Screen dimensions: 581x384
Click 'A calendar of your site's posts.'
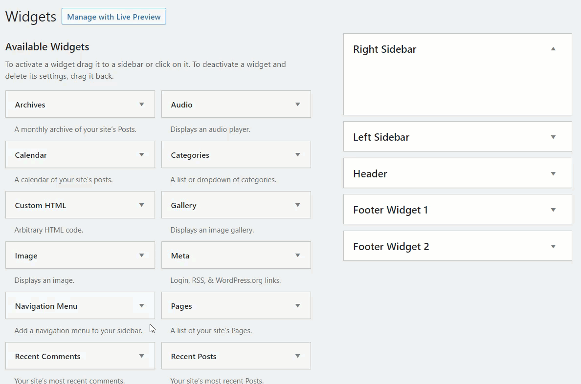tap(64, 180)
